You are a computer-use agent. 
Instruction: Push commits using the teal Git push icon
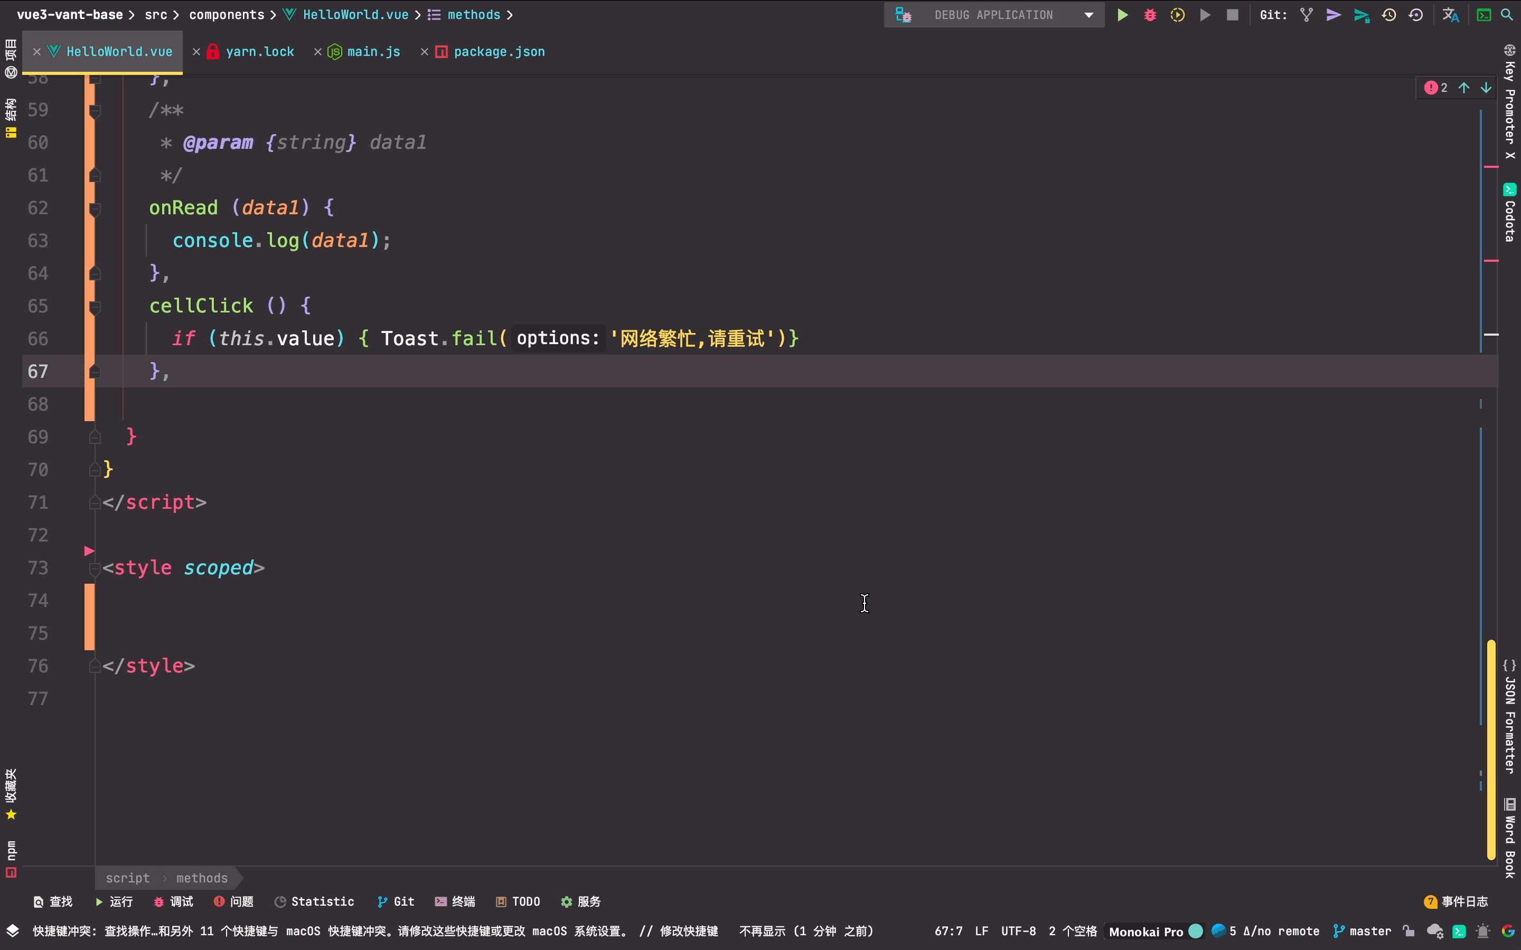[1361, 14]
